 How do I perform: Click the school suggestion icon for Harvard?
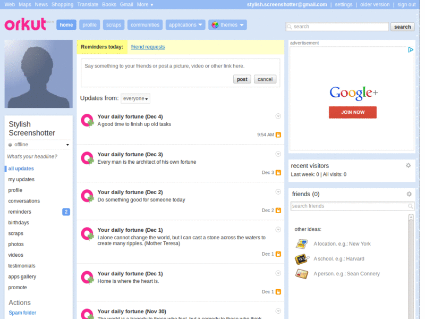pos(302,259)
